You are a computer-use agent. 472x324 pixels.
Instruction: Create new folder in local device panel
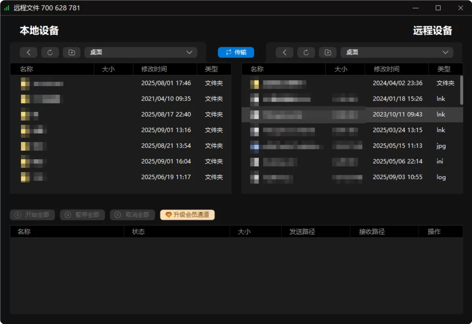[x=71, y=52]
